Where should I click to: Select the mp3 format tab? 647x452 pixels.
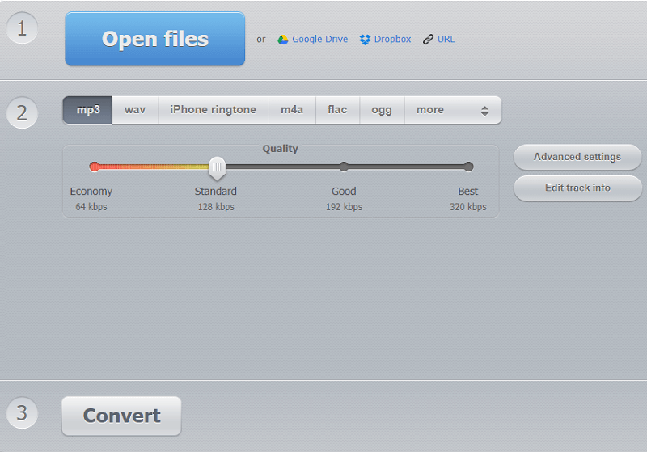coord(87,110)
